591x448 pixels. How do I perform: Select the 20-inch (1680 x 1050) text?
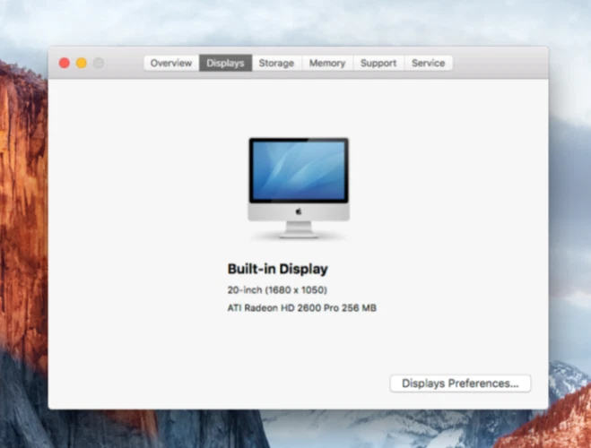[x=277, y=290]
